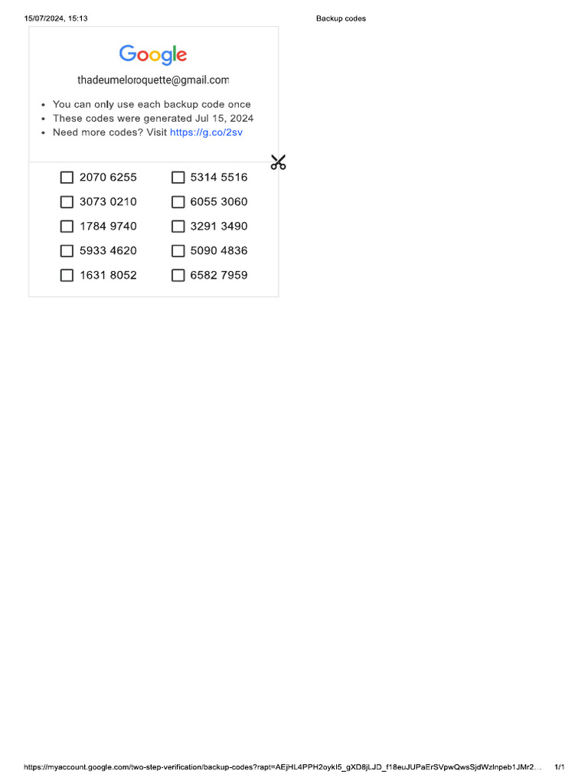
Task: Select the checkbox next to 1631 8052
Action: pyautogui.click(x=67, y=276)
